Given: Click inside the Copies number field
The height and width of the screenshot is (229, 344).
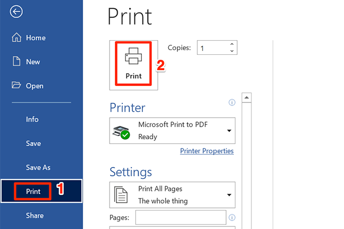Looking at the screenshot, I should [212, 47].
